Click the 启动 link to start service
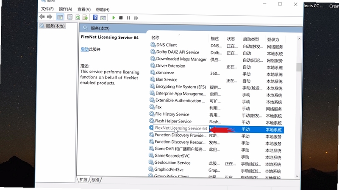 point(84,49)
